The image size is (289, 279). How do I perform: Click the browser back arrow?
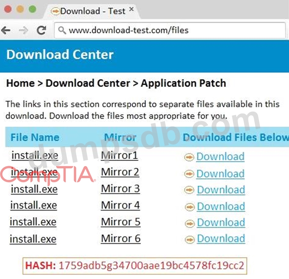tap(6, 30)
